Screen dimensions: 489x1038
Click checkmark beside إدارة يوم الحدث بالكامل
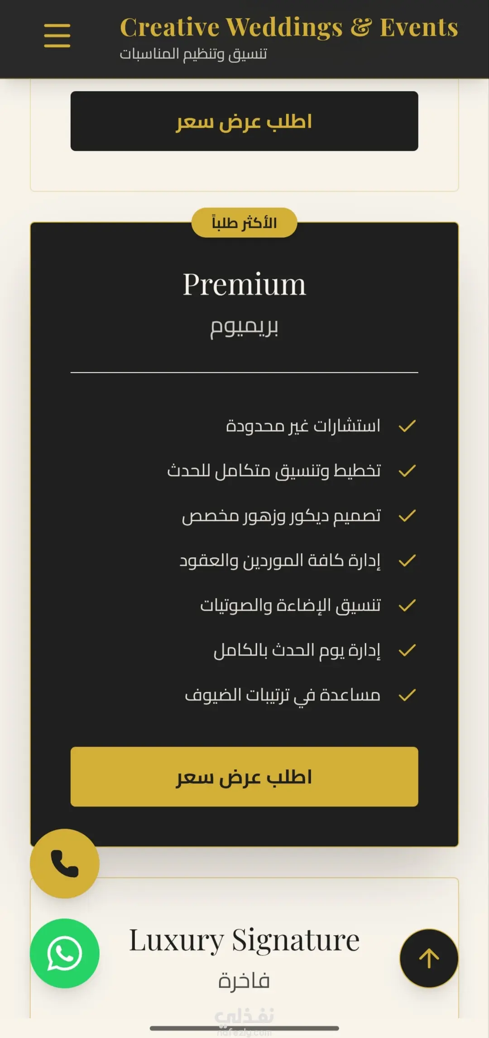(x=407, y=650)
